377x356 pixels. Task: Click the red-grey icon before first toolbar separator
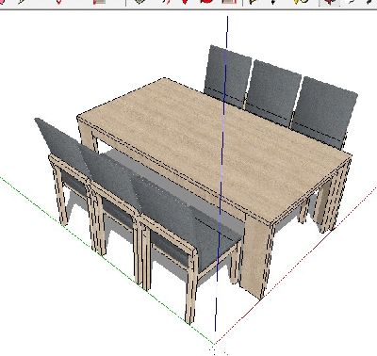tap(99, 2)
